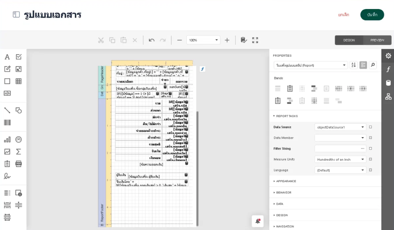The height and width of the screenshot is (230, 394).
Task: Select the Label tool in toolbox
Action: 7,57
